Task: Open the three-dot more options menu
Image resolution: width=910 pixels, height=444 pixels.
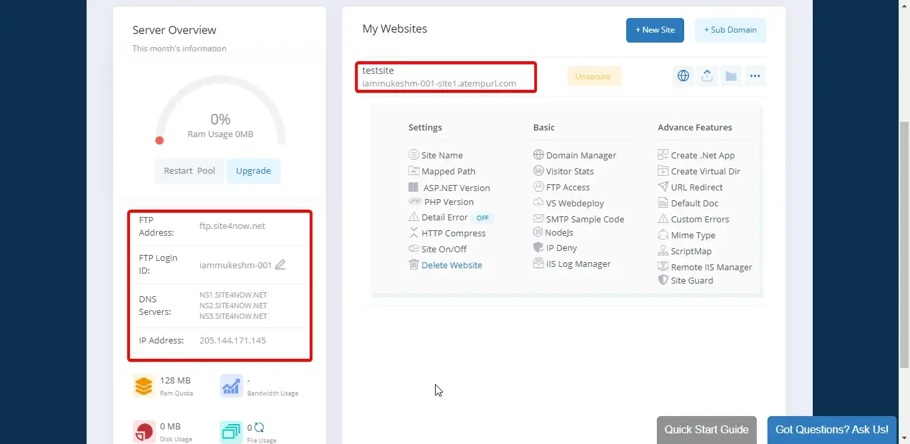Action: click(755, 76)
